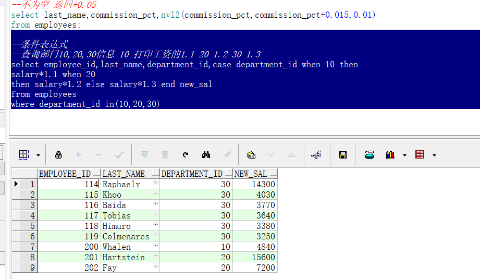Click the 'salary*1.1 when 20' line
Screen dimensions: 480x279
tap(53, 75)
